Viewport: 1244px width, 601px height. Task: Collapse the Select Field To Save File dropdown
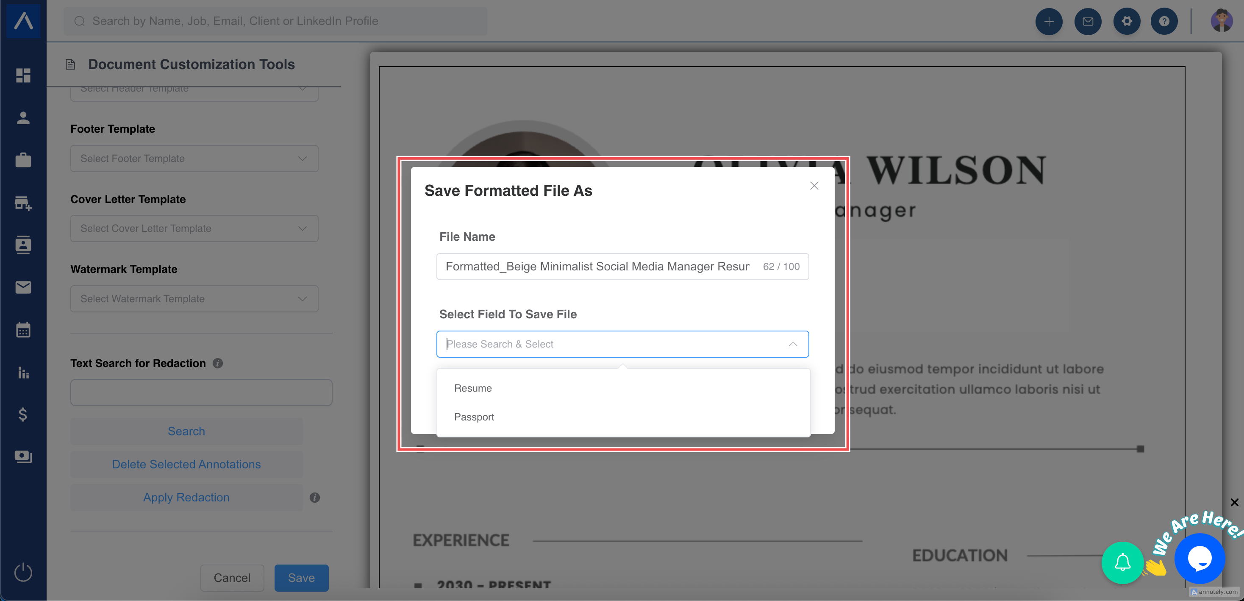792,344
